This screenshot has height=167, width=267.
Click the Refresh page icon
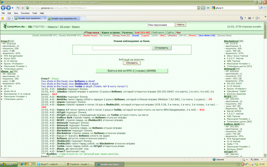18,8
